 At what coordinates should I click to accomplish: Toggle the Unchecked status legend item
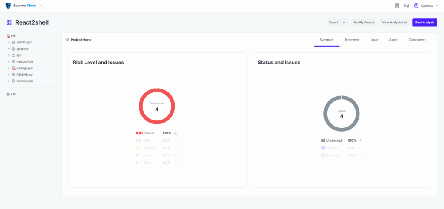tap(334, 140)
